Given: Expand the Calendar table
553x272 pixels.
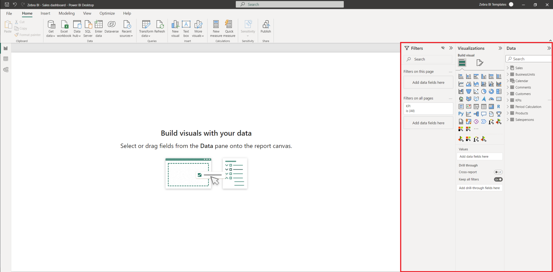Looking at the screenshot, I should (508, 81).
